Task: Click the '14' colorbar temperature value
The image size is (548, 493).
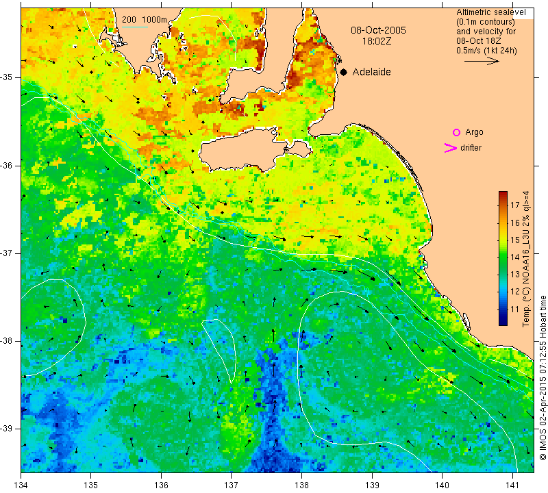Action: (515, 257)
